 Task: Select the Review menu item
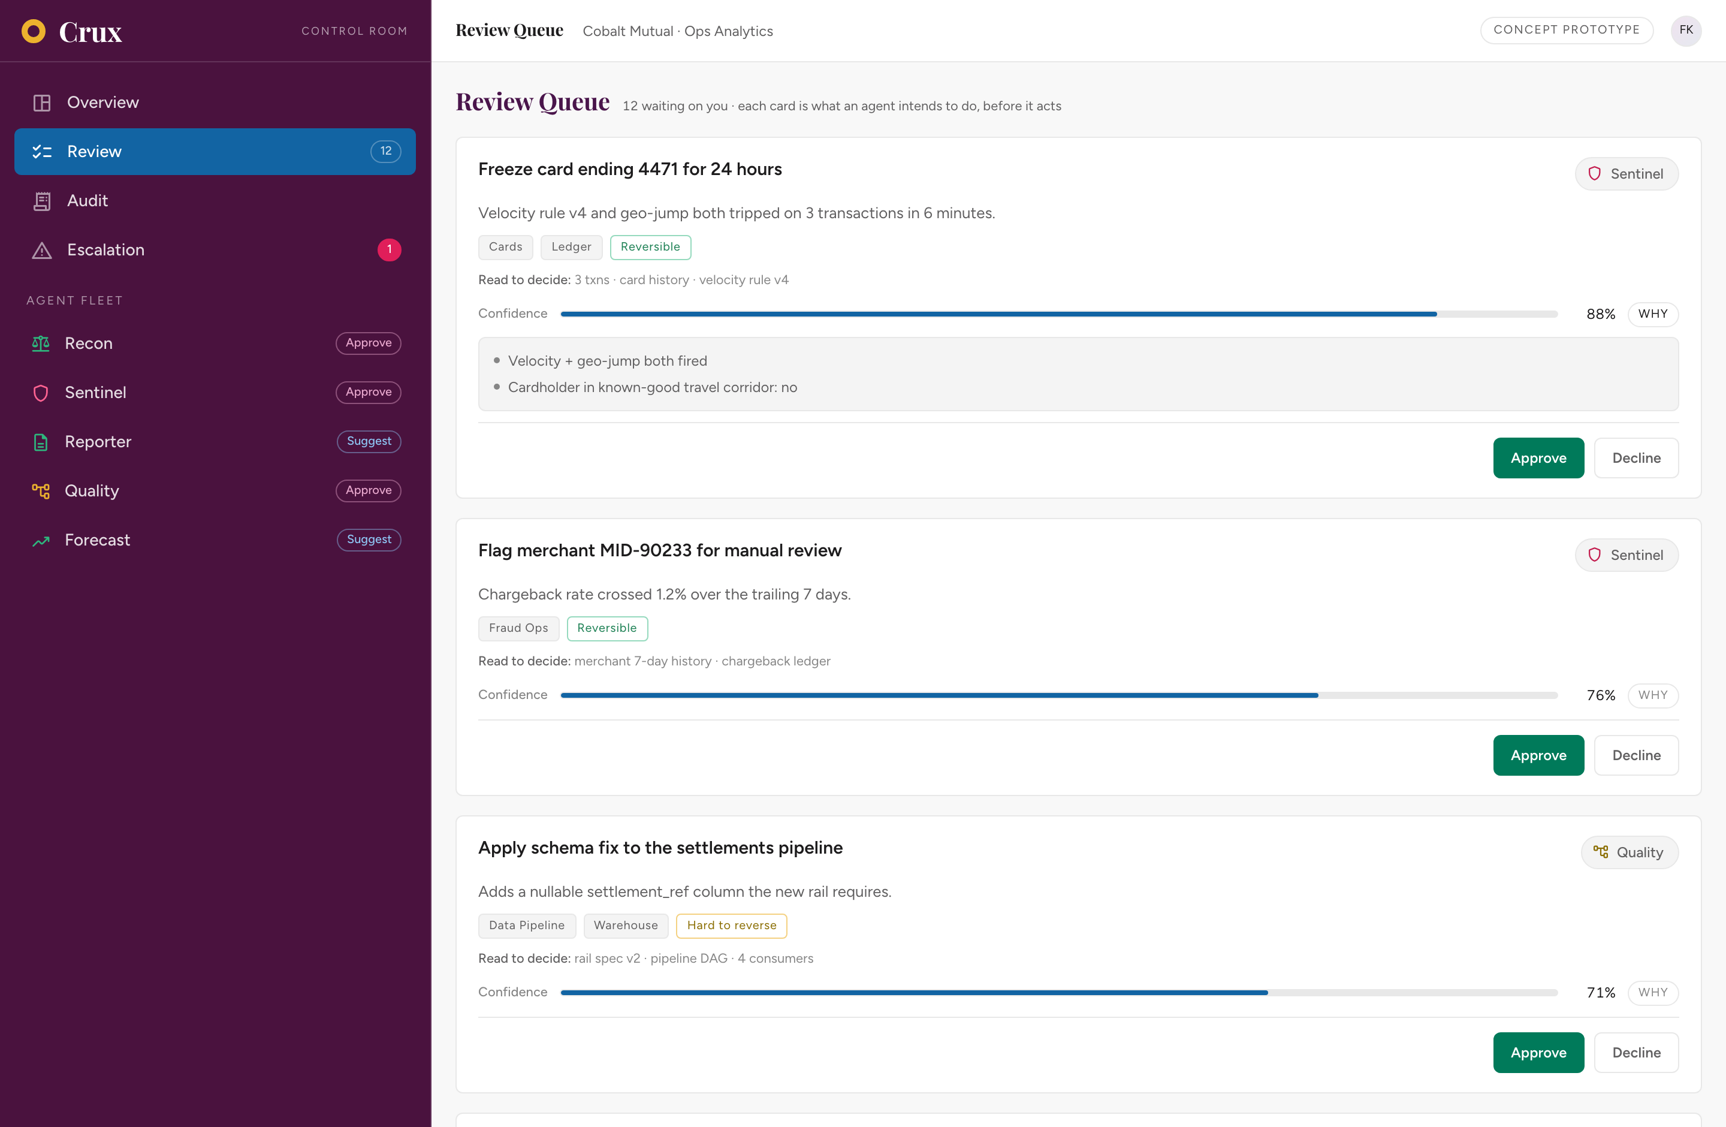[x=215, y=152]
